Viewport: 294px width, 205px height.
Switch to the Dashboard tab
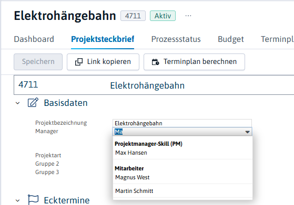click(34, 39)
